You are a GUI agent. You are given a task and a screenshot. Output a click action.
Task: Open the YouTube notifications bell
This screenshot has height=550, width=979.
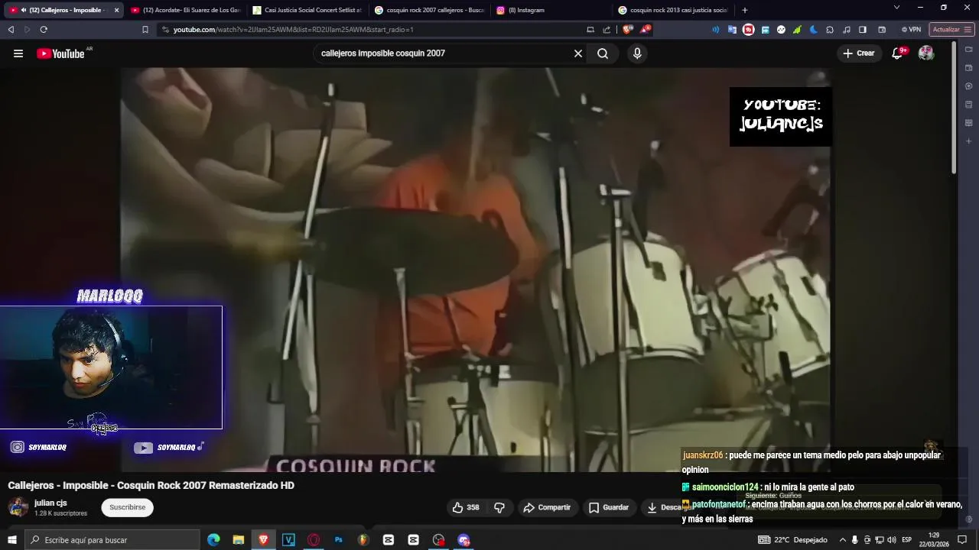(x=897, y=53)
